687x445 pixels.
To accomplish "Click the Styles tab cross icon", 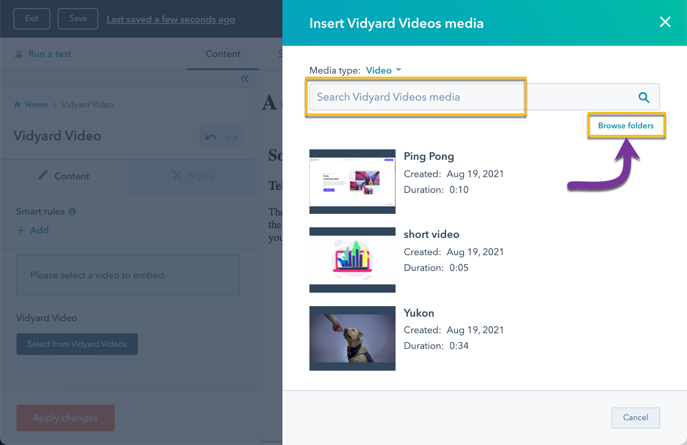I will click(x=176, y=175).
